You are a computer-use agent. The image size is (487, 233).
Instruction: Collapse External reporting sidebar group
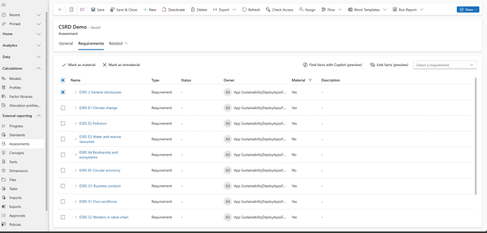coord(39,116)
